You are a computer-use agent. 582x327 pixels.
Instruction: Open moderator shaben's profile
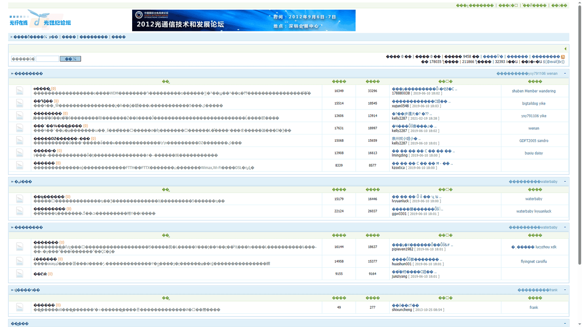pyautogui.click(x=518, y=91)
